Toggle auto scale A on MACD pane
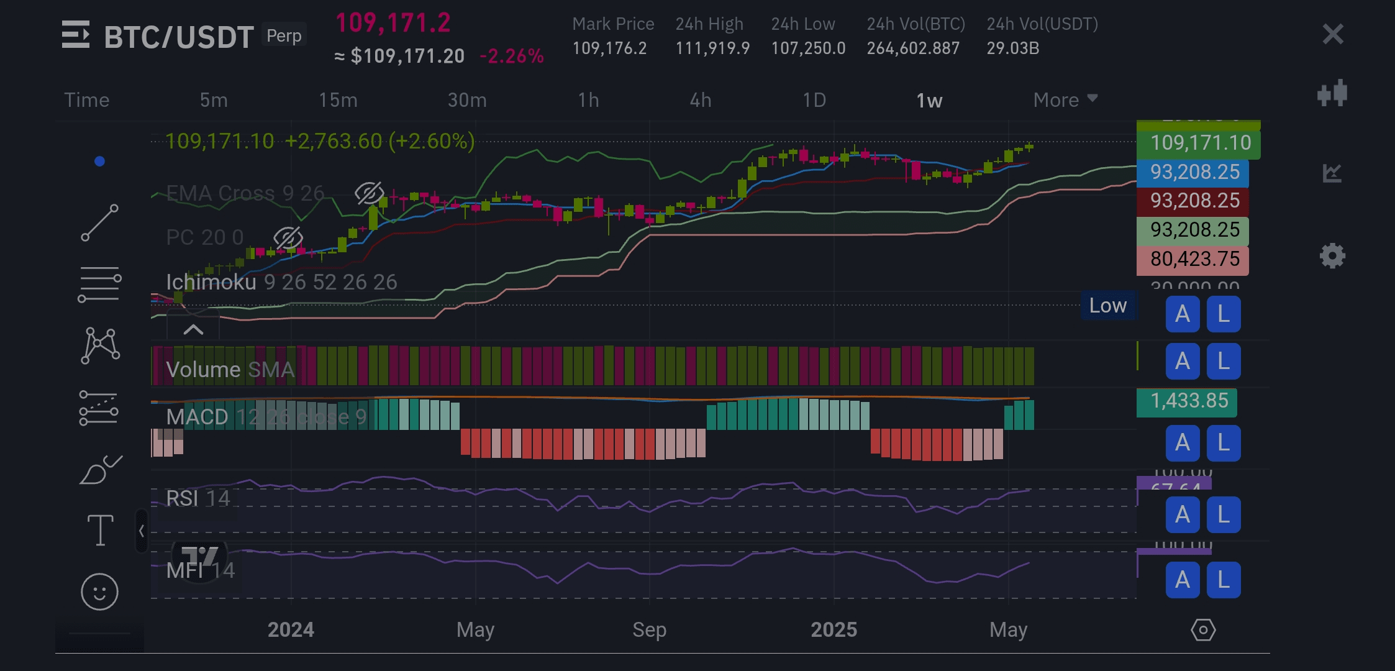 [x=1182, y=443]
